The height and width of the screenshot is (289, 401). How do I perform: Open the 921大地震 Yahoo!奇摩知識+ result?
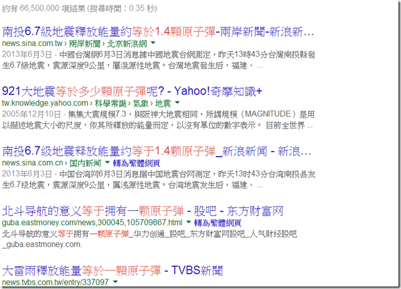coord(132,91)
